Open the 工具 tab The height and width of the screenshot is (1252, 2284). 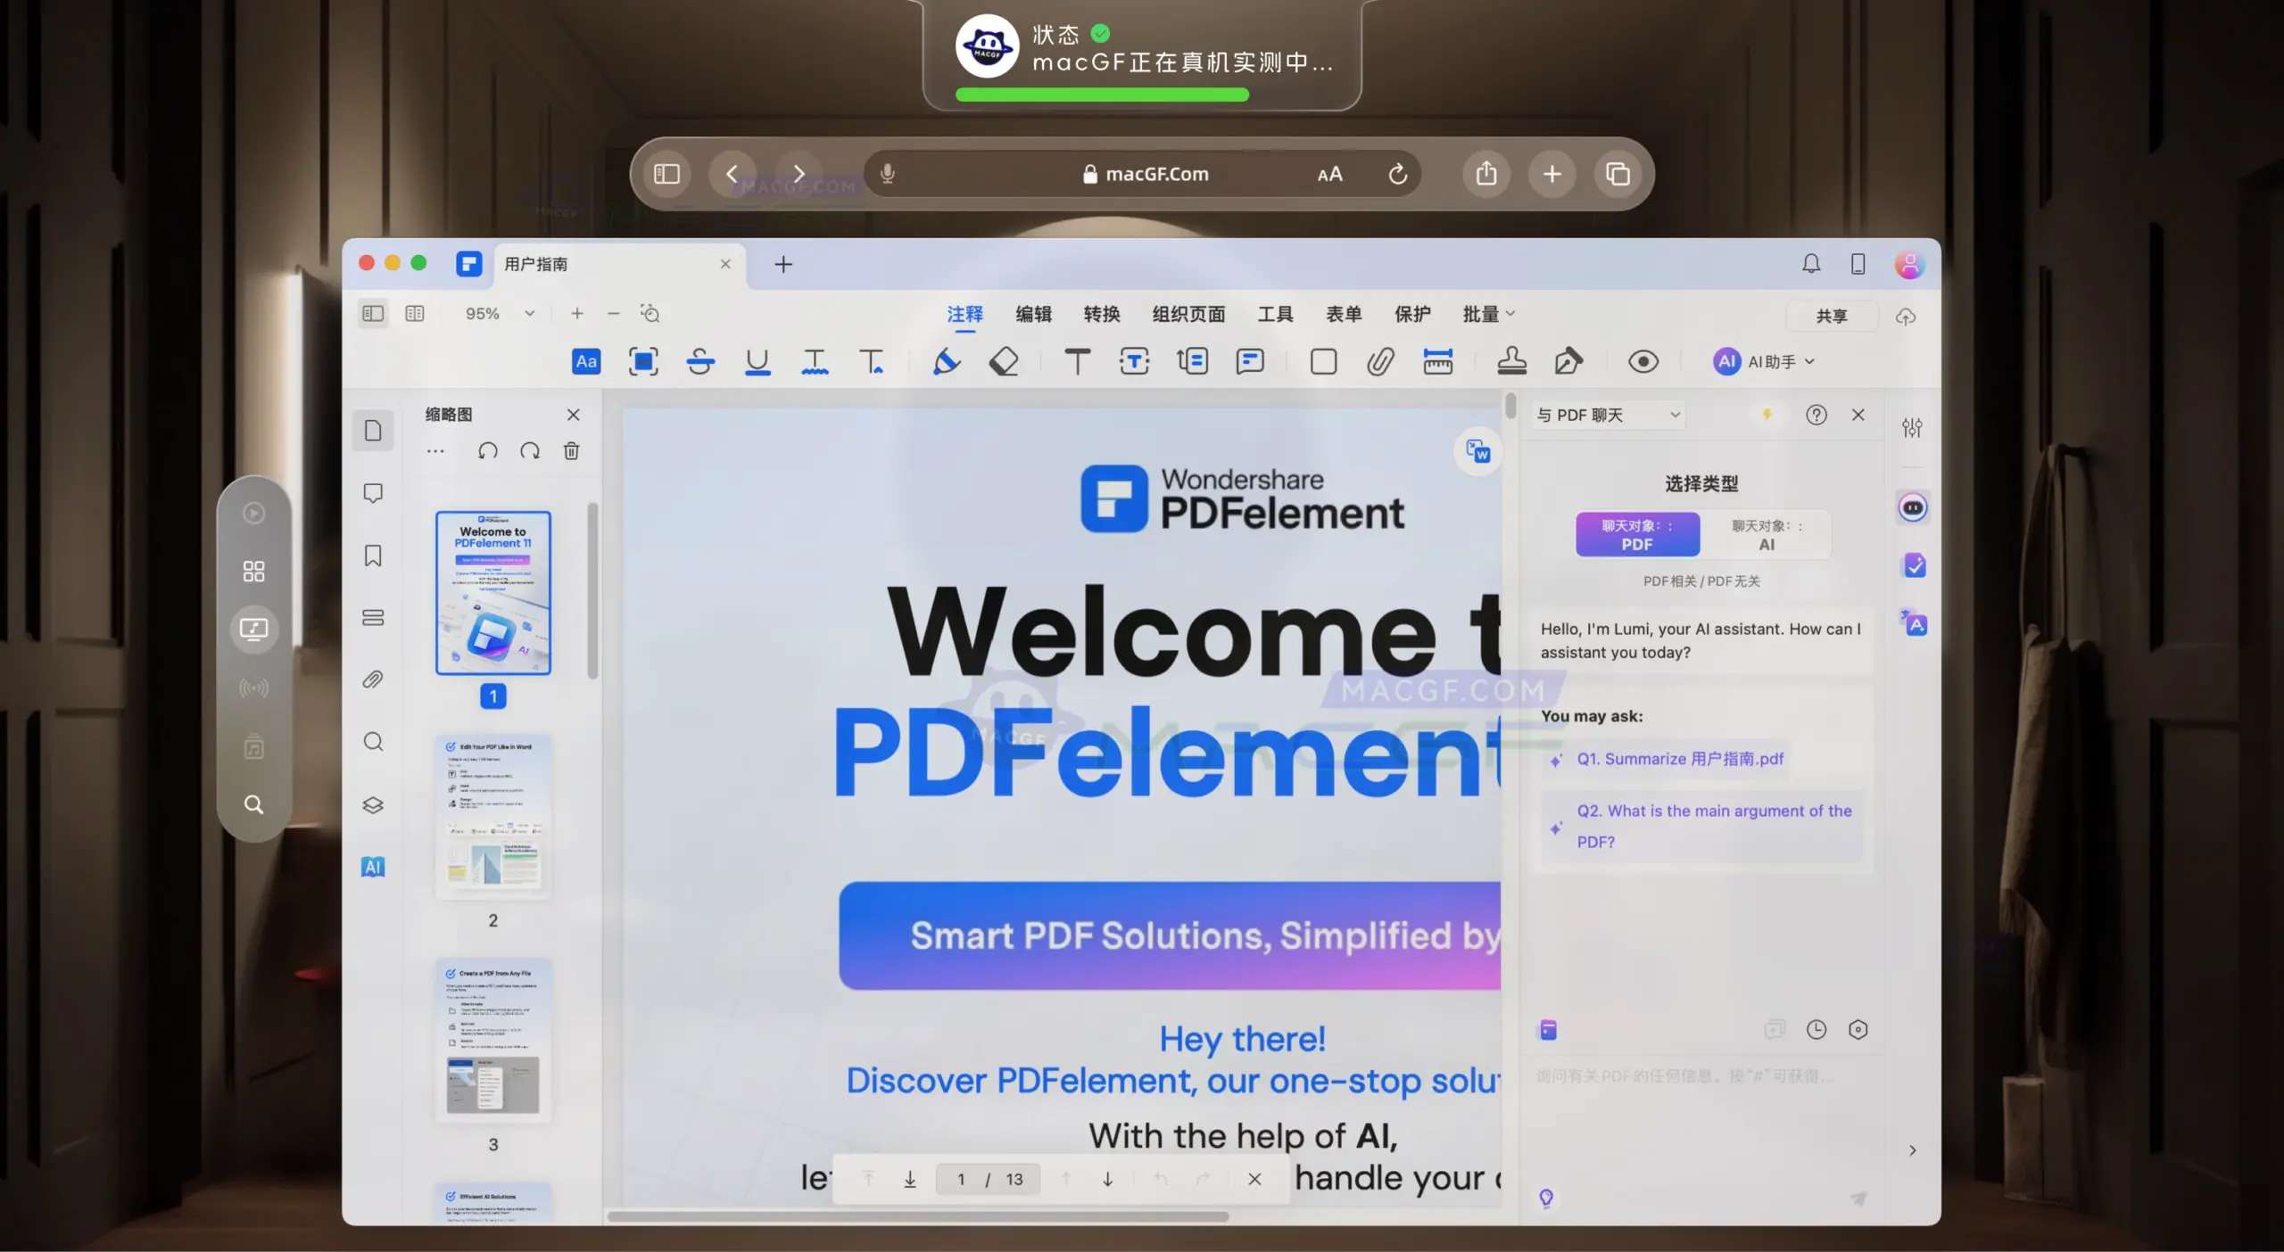click(1274, 313)
